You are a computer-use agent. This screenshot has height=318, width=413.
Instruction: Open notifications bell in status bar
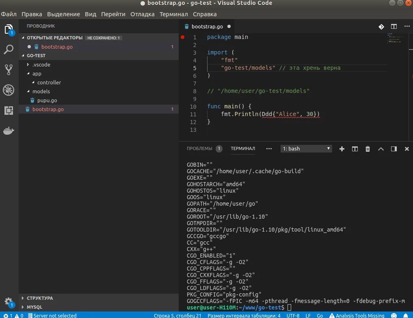click(x=406, y=316)
